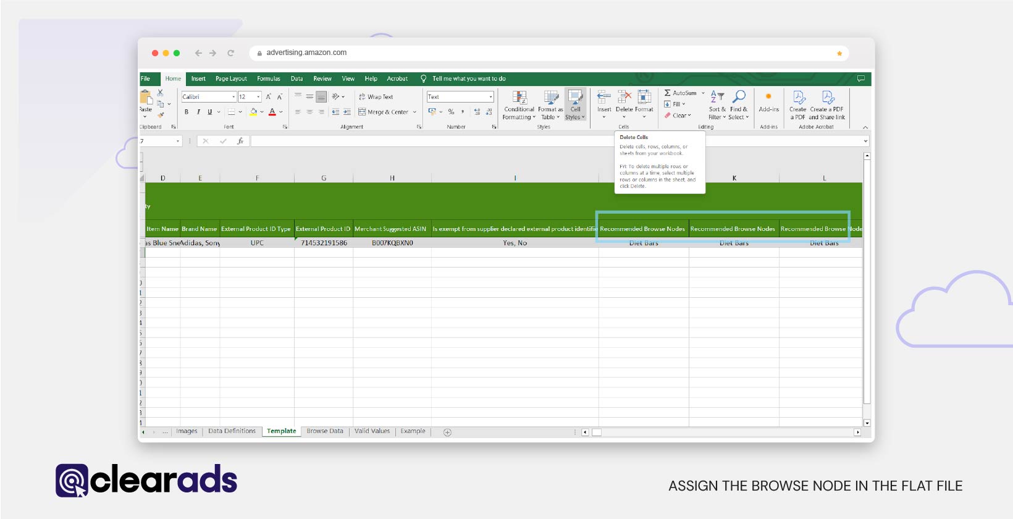Screen dimensions: 1013x519
Task: Open Find & Select magnifier
Action: [739, 105]
